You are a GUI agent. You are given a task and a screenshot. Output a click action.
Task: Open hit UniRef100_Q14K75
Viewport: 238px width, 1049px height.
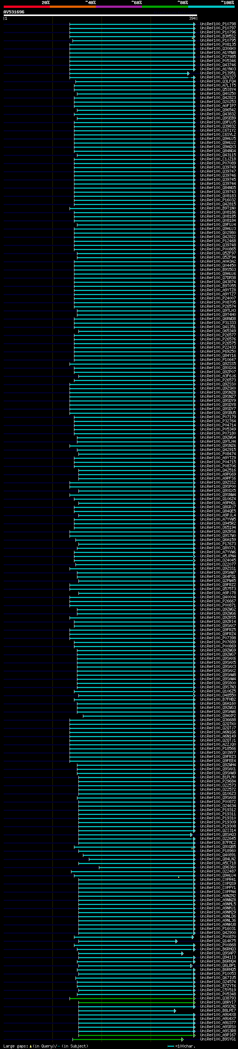pyautogui.click(x=218, y=941)
